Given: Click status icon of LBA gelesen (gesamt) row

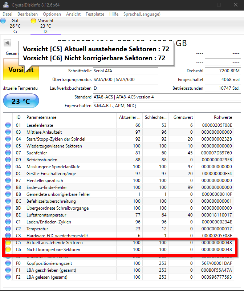Looking at the screenshot, I should point(8,277).
